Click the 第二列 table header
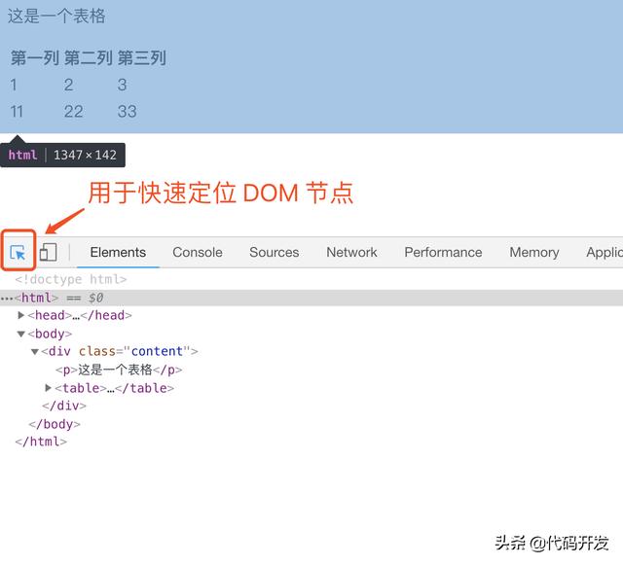Screen dimensions: 623x565 click(x=89, y=58)
